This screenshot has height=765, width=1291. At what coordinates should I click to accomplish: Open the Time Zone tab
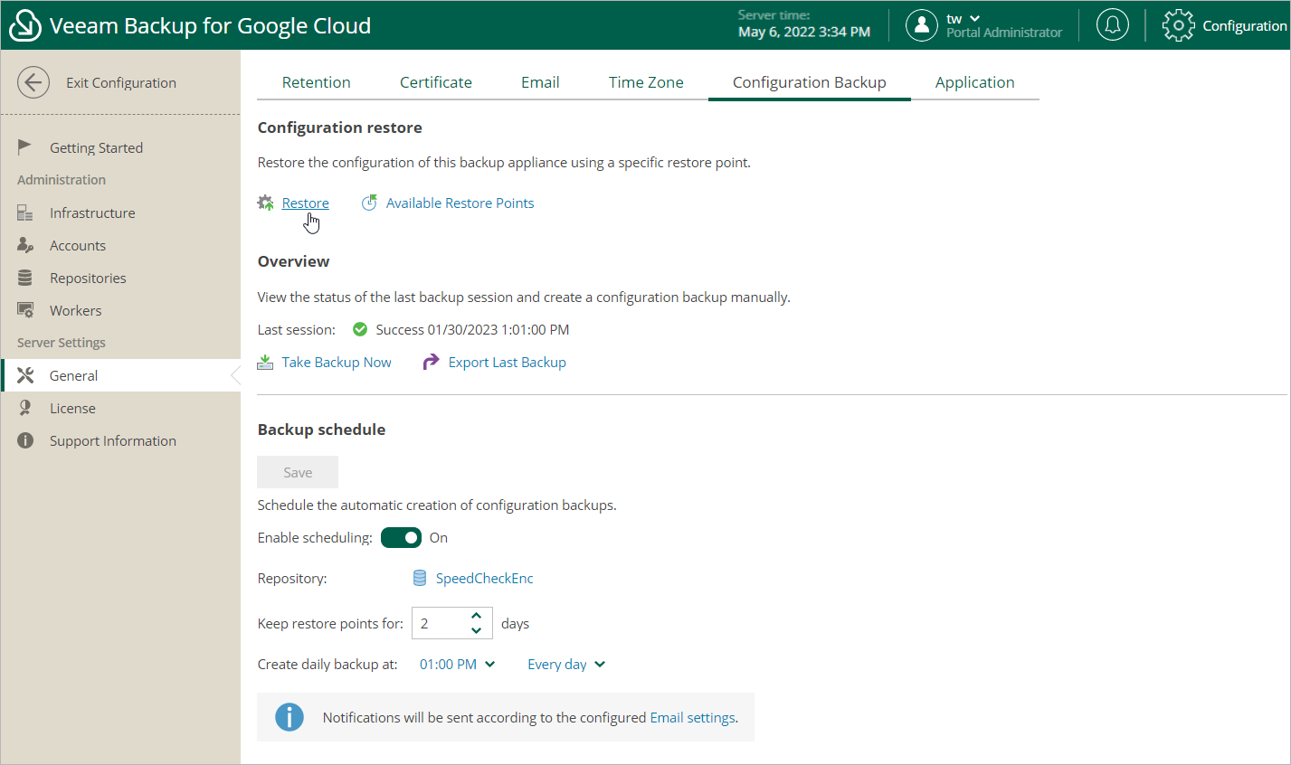pyautogui.click(x=646, y=82)
